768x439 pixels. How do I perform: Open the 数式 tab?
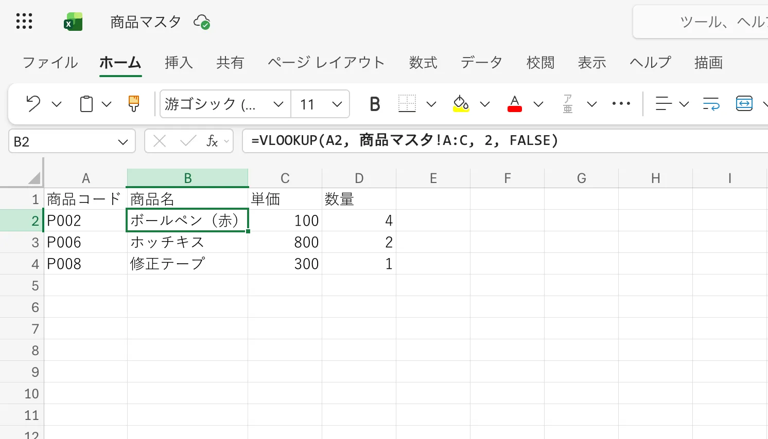(x=423, y=63)
